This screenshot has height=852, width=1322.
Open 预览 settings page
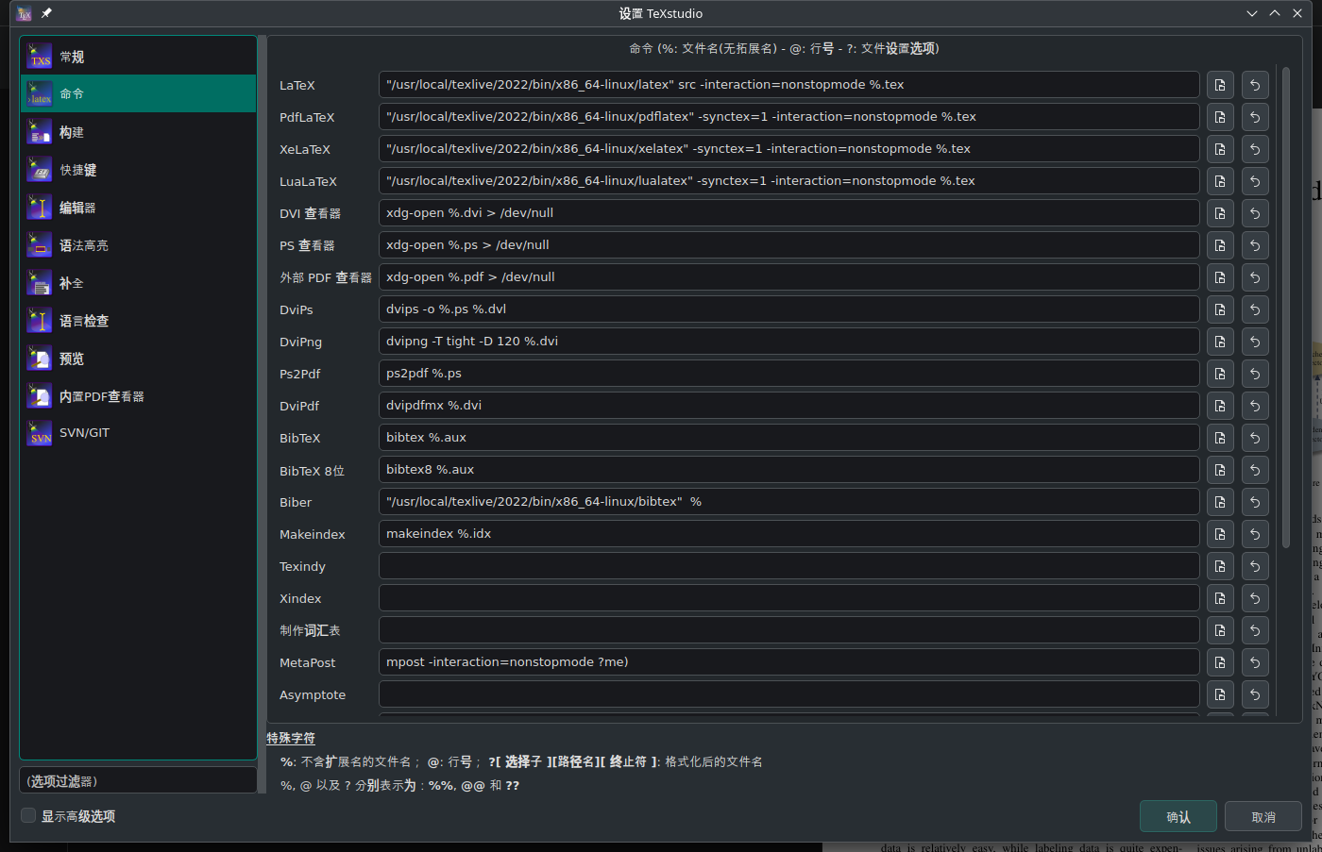(139, 359)
